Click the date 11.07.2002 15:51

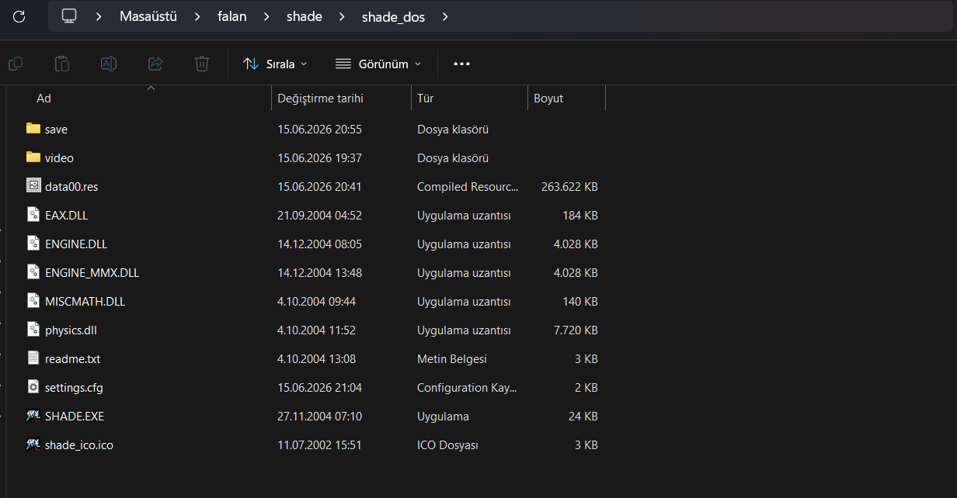tap(319, 445)
